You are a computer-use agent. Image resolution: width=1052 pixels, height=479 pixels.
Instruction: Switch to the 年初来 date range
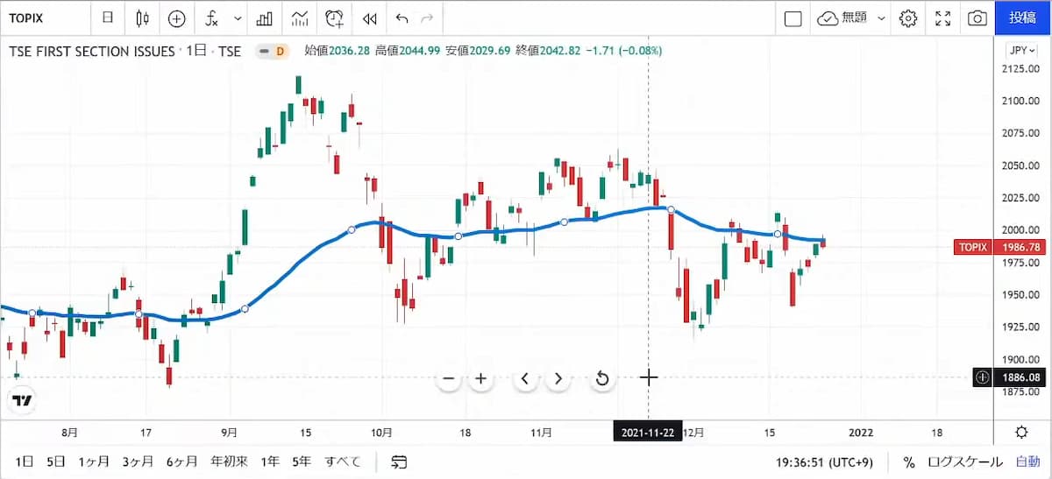(229, 461)
